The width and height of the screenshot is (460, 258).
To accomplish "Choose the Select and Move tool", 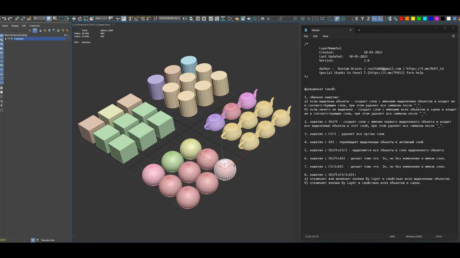I will (74, 18).
